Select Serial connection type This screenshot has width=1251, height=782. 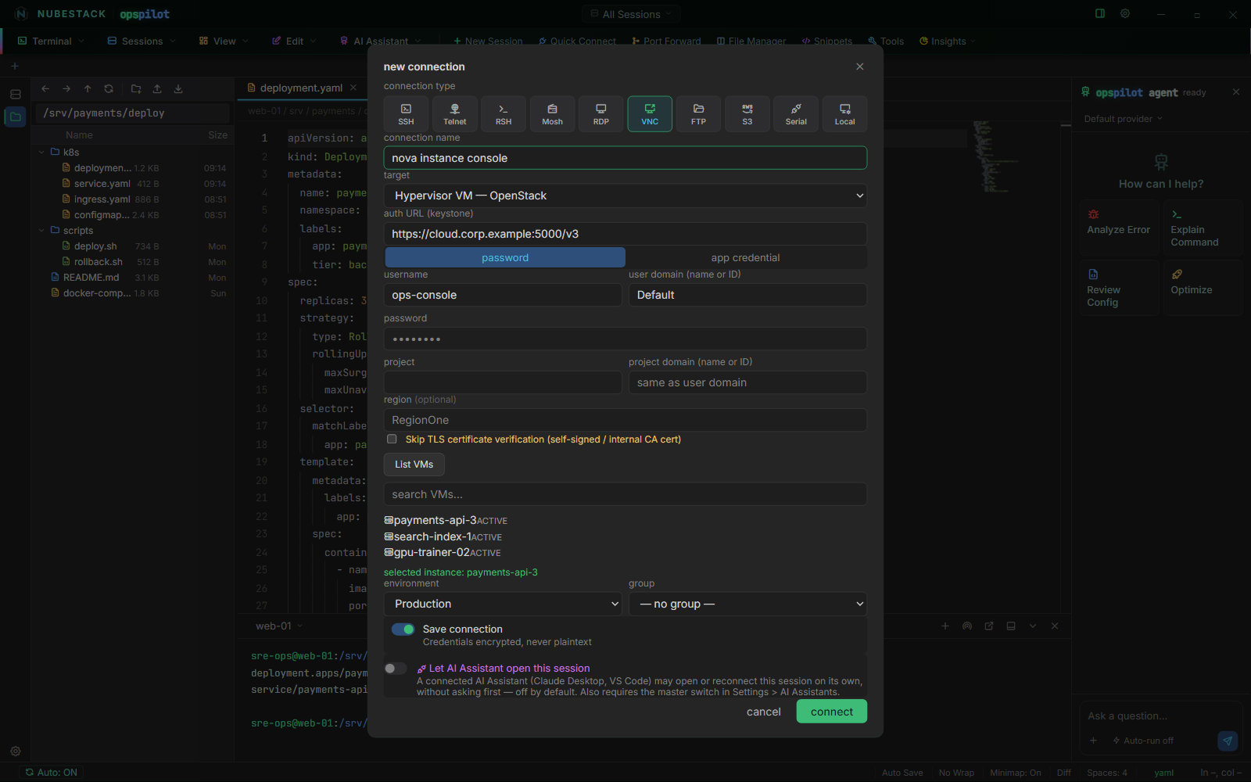pyautogui.click(x=796, y=114)
